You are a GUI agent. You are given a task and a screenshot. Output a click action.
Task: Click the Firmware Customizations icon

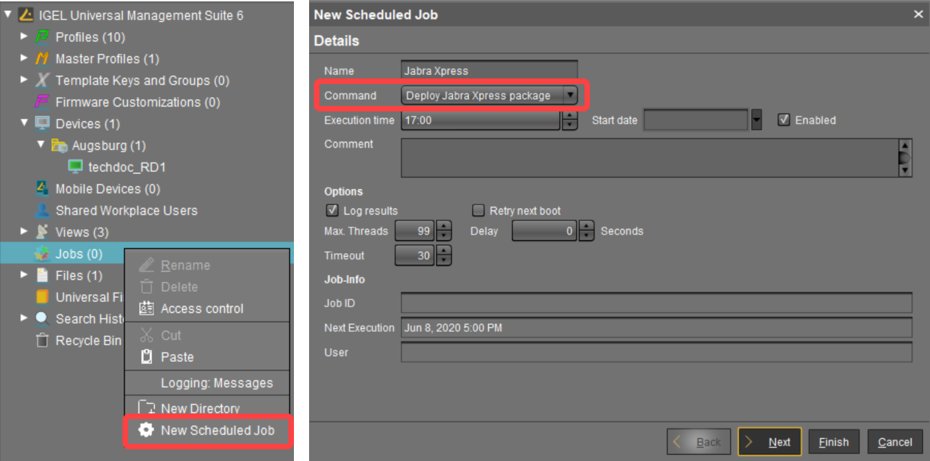[43, 103]
